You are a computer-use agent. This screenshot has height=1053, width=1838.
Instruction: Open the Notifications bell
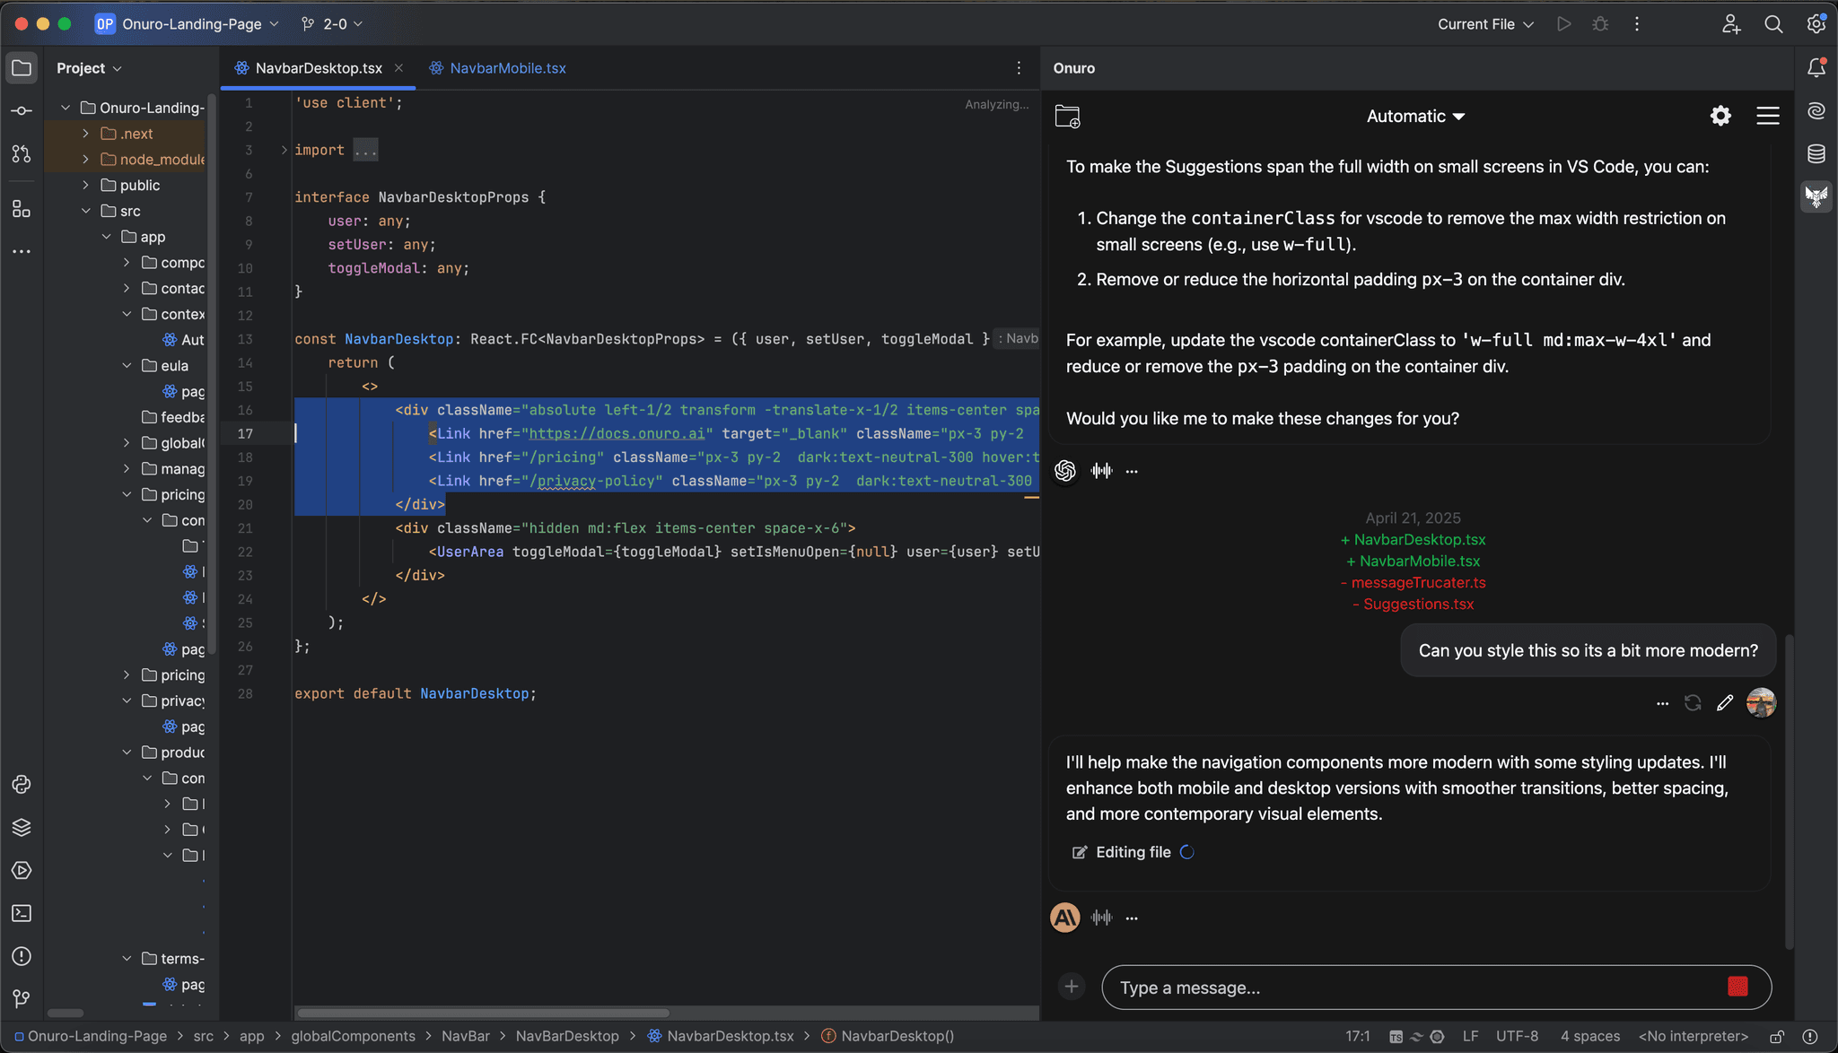[x=1816, y=67]
